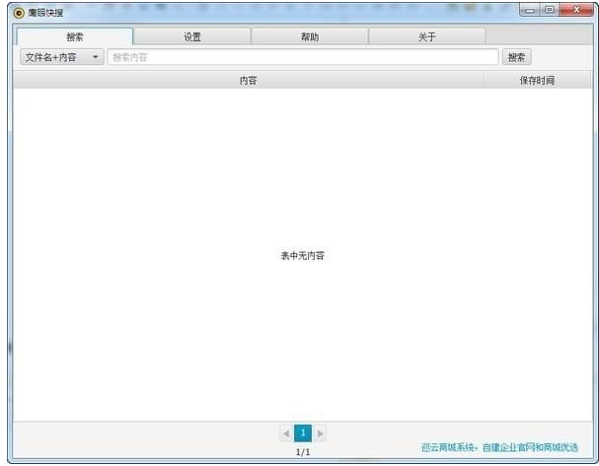Maximize the 鹰眼快搜 window
This screenshot has width=599, height=466.
pyautogui.click(x=549, y=9)
